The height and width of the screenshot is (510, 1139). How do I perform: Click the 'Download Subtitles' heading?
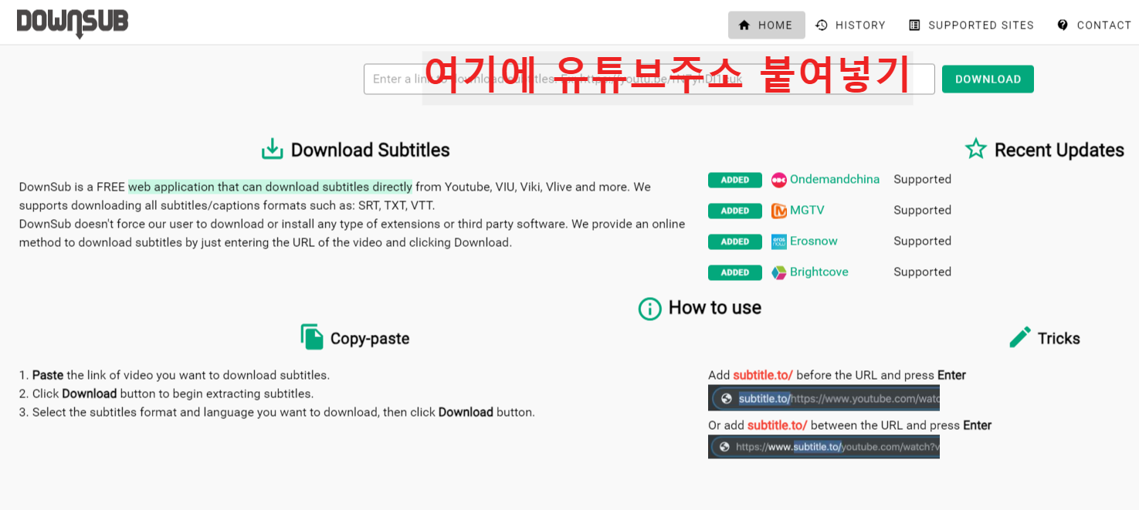click(370, 150)
